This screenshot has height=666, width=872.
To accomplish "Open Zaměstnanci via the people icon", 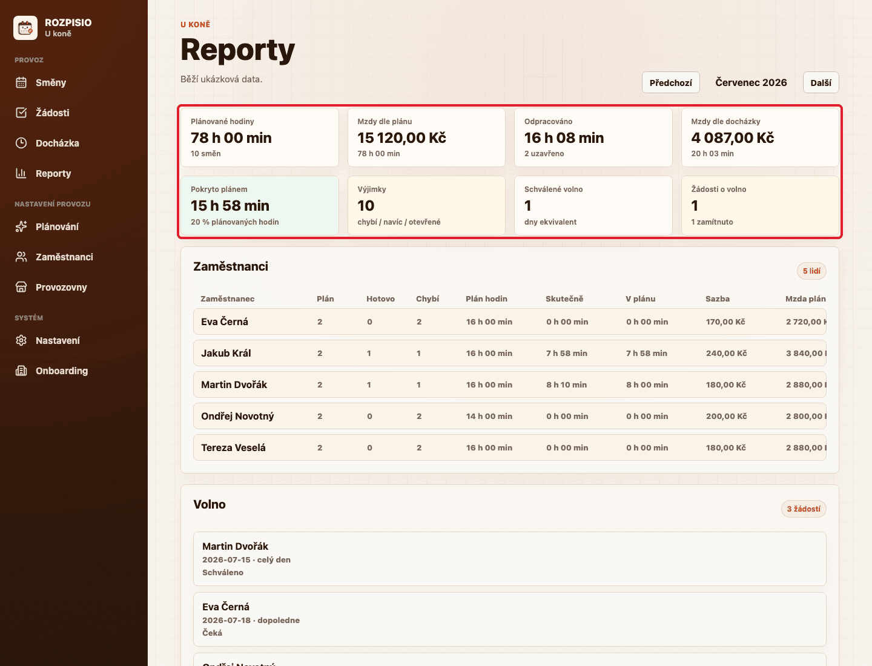I will [x=21, y=257].
